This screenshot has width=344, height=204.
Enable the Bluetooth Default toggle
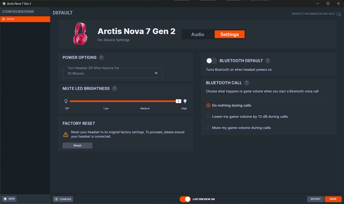point(211,61)
